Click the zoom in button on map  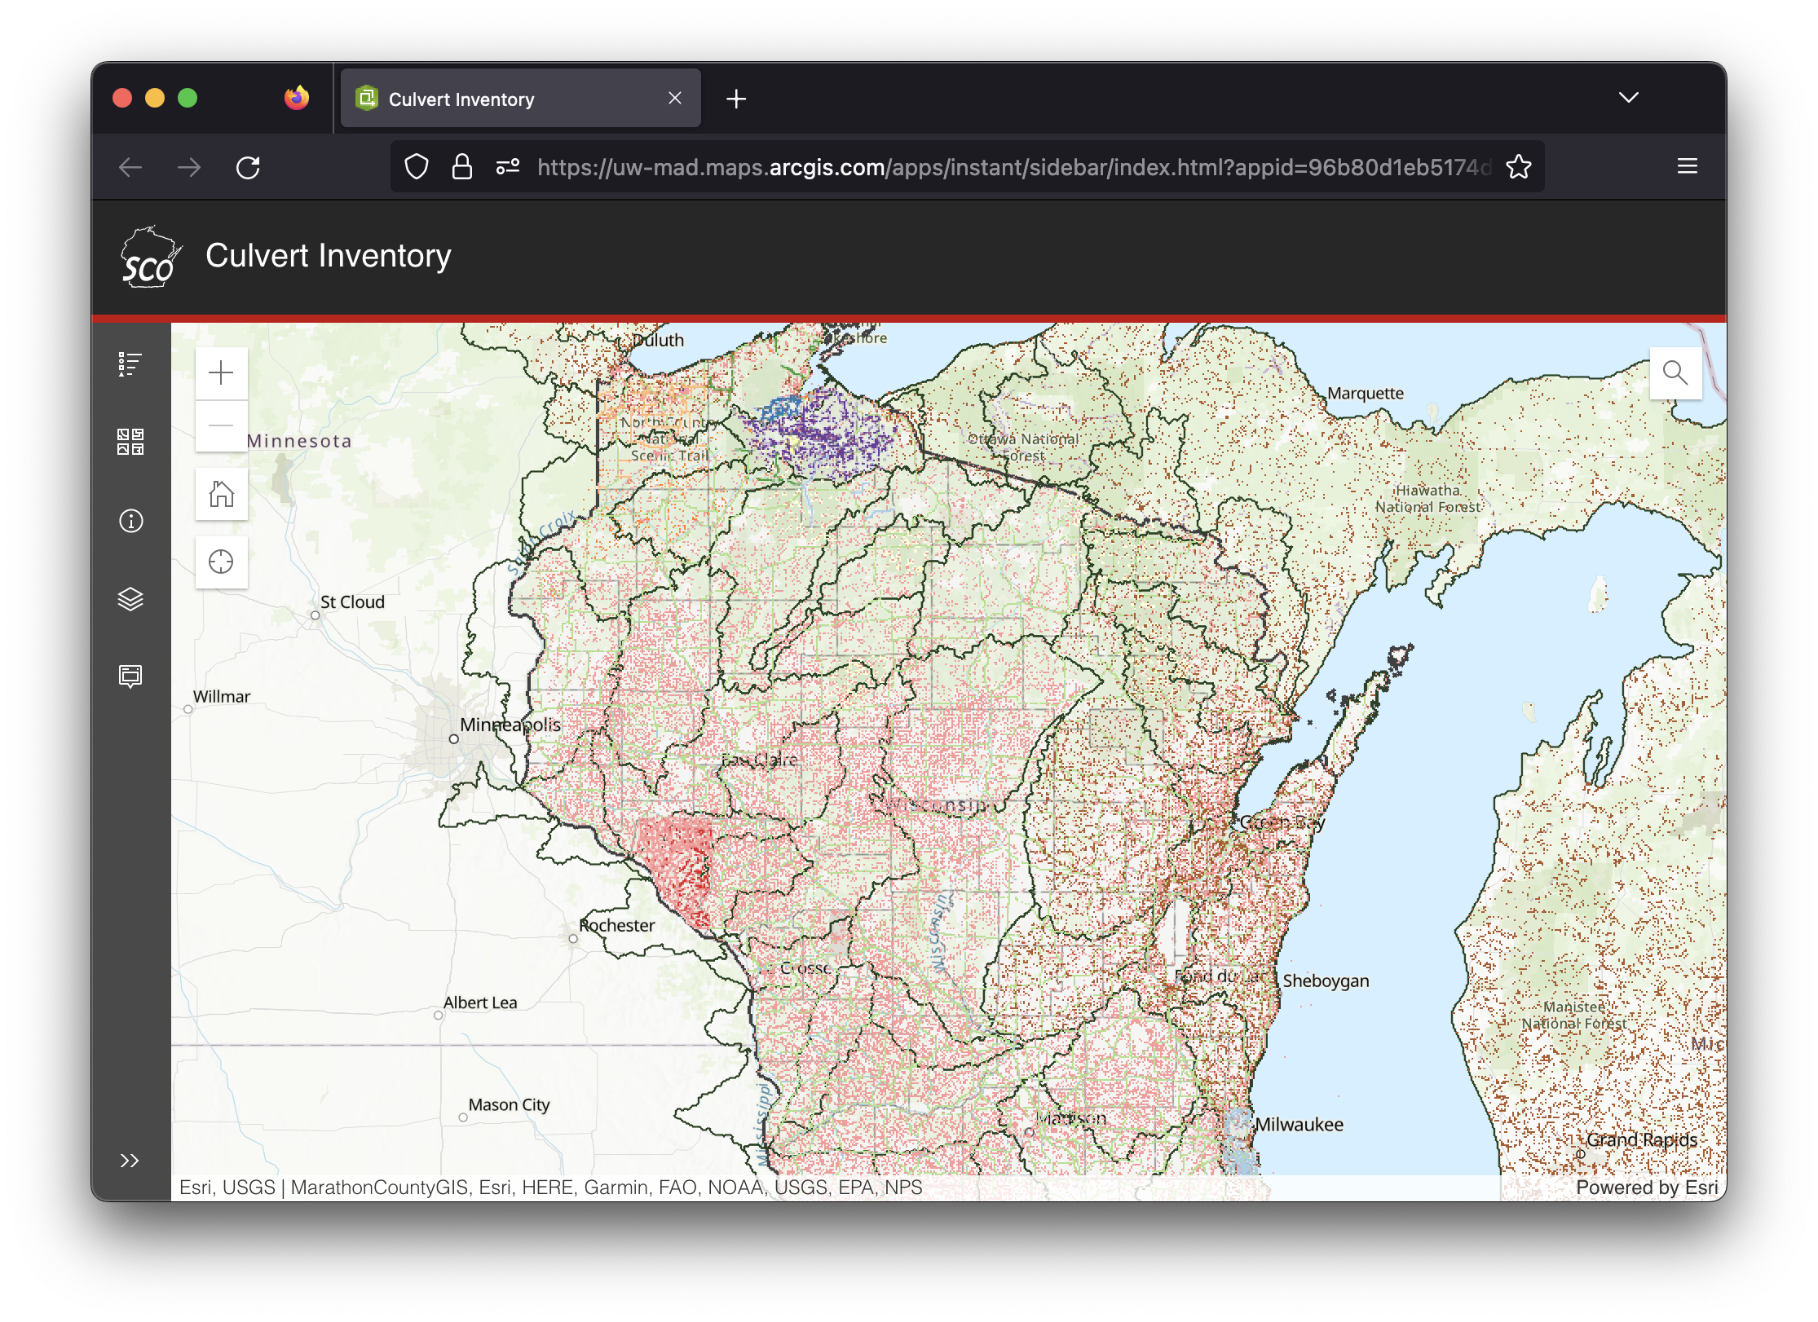[x=220, y=372]
